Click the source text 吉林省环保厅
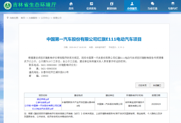 coord(100,47)
